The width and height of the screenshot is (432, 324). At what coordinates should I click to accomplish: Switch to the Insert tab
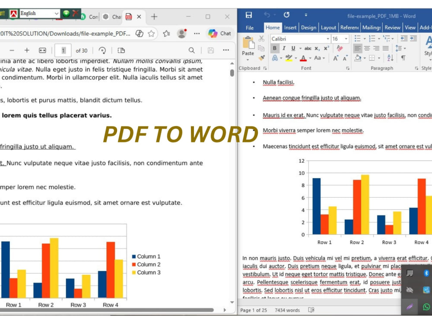point(290,28)
